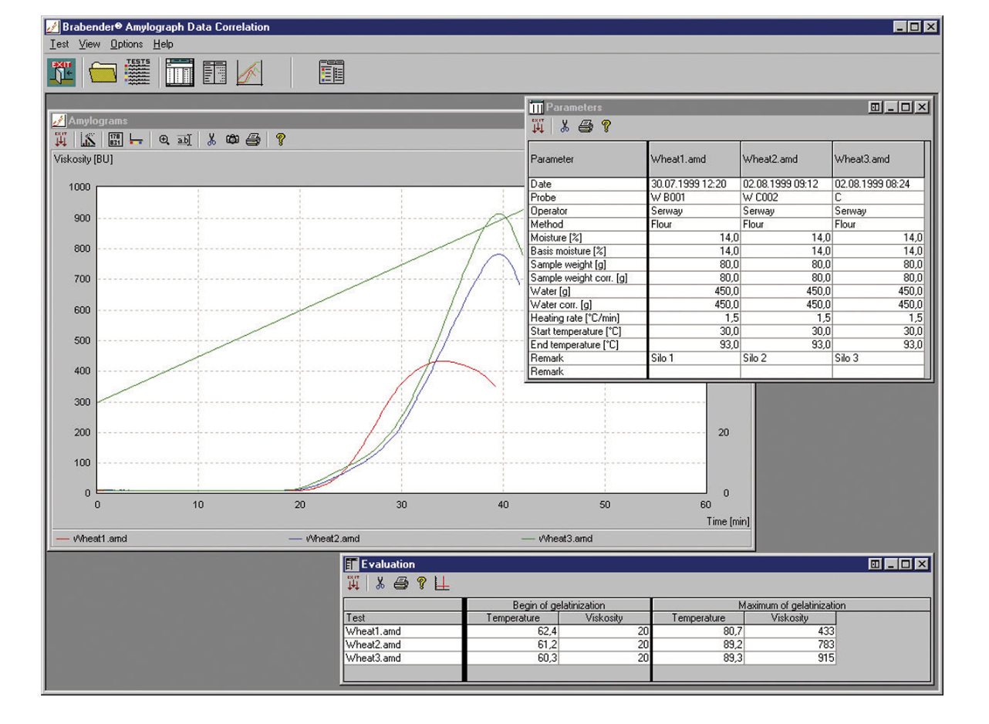The image size is (989, 724).
Task: Click the text label (ab) tool in Amylograms
Action: 184,140
